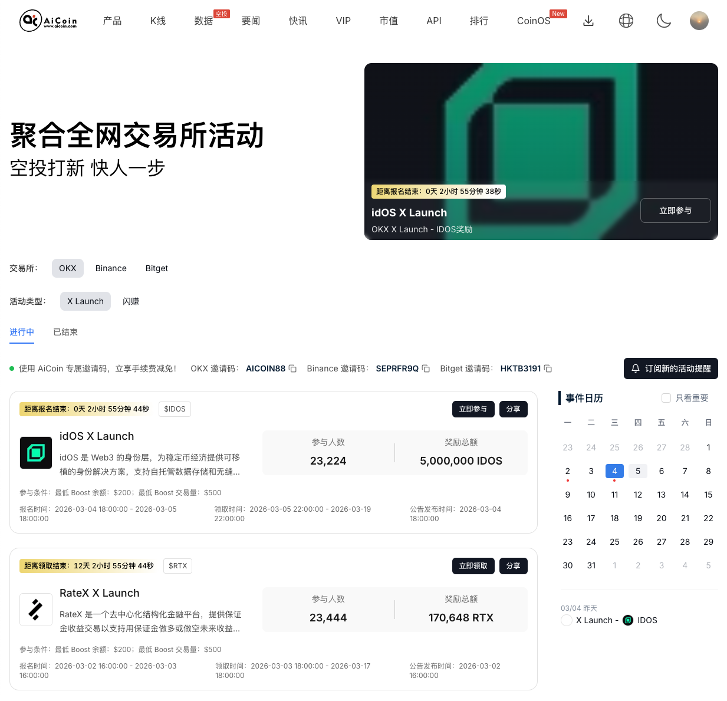The image size is (727, 701).
Task: Open the CoinOS menu item
Action: tap(533, 21)
